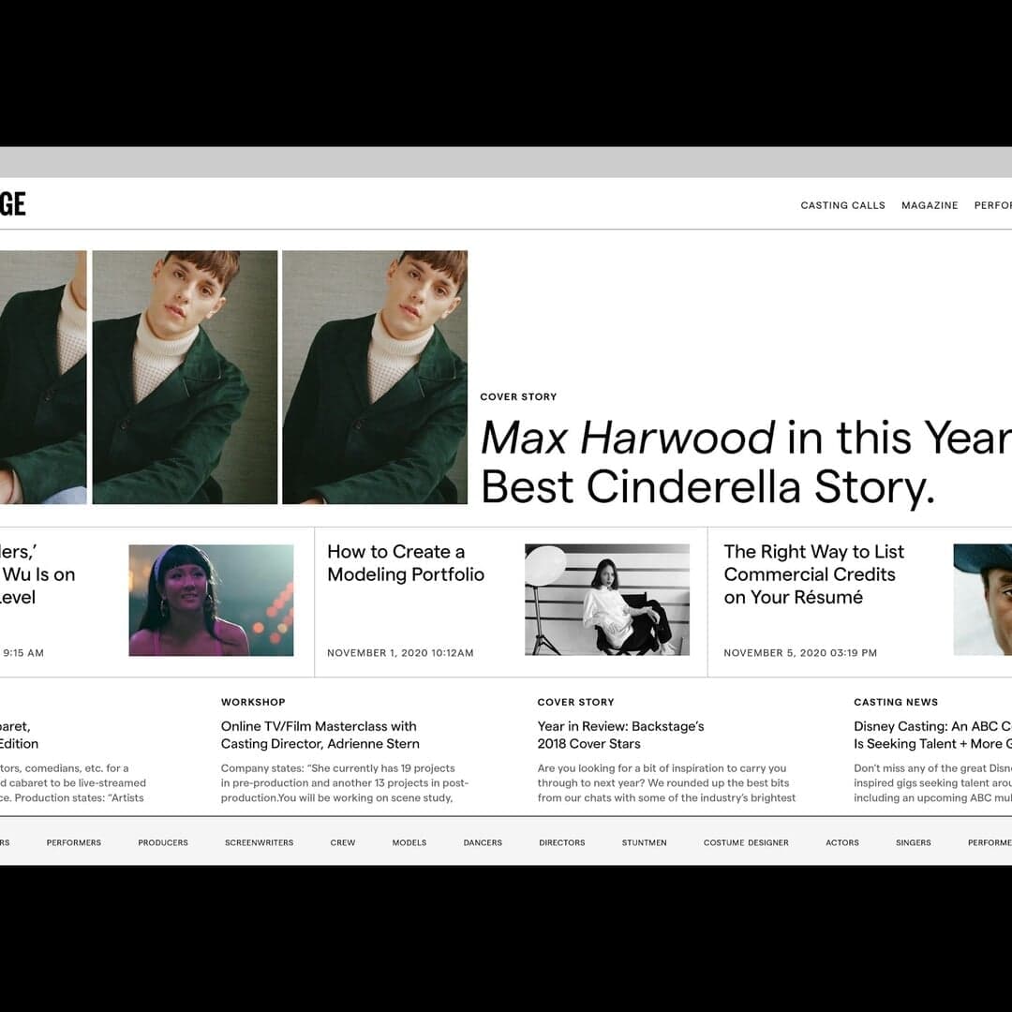Open the Disney Casting news article
The height and width of the screenshot is (1012, 1012).
pyautogui.click(x=932, y=735)
